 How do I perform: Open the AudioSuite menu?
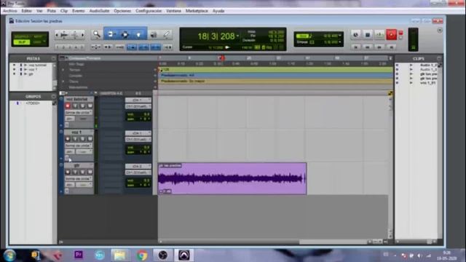tap(99, 11)
